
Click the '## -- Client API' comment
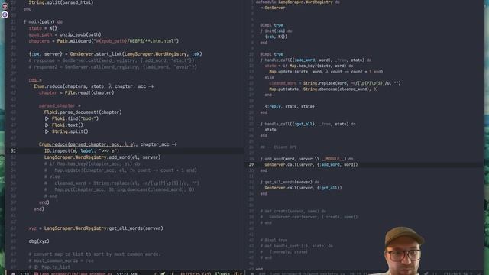tap(278, 147)
